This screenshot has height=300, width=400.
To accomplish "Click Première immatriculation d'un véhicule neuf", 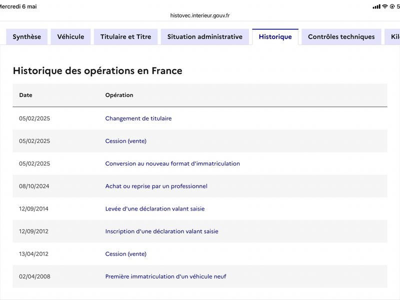I will 165,276.
